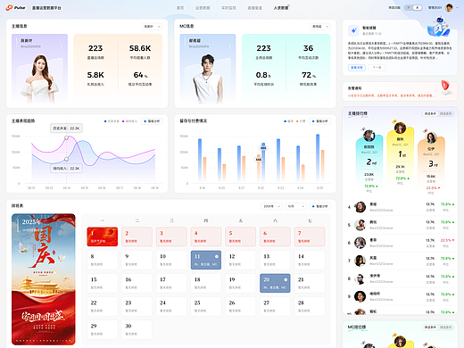The image size is (464, 348).
Task: Click the avatar of the rank 6 host
Action: (360, 243)
